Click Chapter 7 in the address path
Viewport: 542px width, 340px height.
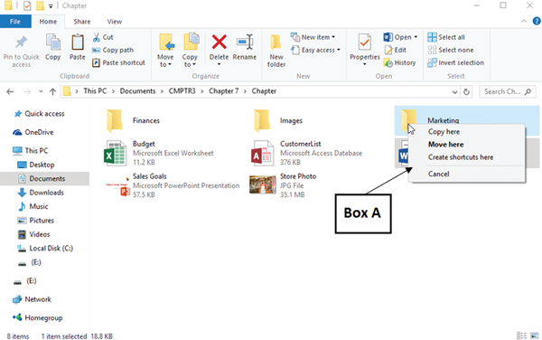(224, 91)
